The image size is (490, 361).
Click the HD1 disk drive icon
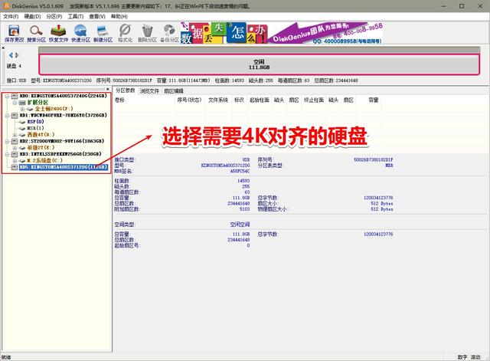click(x=15, y=115)
